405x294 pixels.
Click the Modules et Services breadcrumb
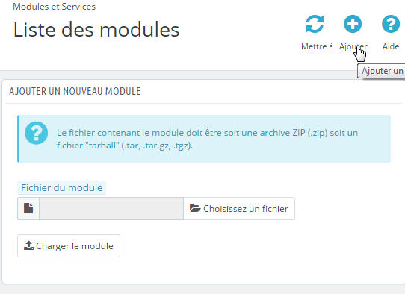click(55, 7)
